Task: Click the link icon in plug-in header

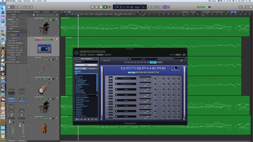Action: click(184, 55)
